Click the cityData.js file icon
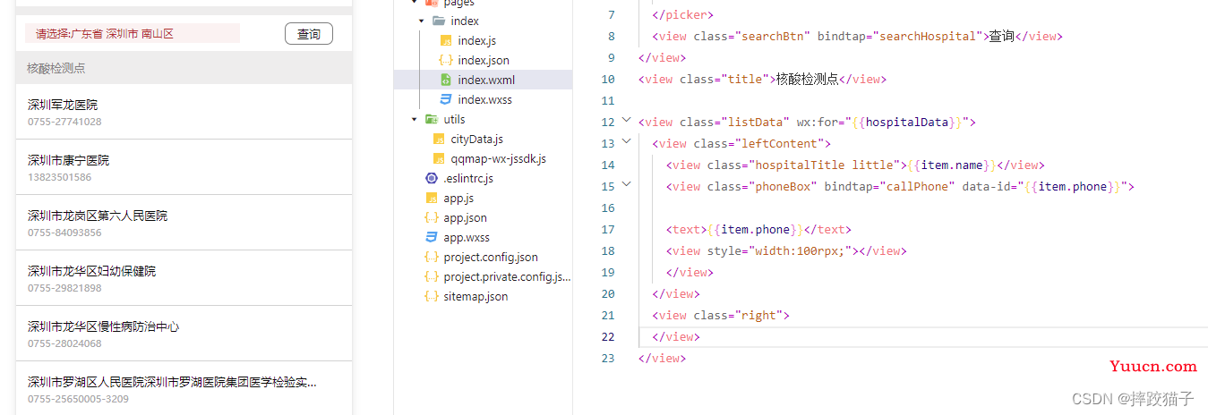The image size is (1208, 415). (439, 139)
